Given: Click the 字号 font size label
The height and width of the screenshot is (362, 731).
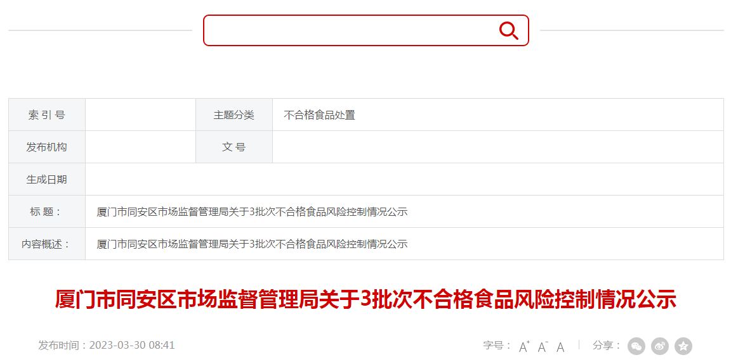Looking at the screenshot, I should tap(497, 346).
